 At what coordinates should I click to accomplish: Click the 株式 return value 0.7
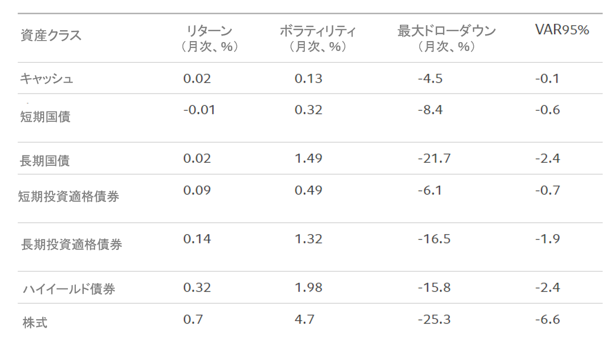click(x=193, y=319)
